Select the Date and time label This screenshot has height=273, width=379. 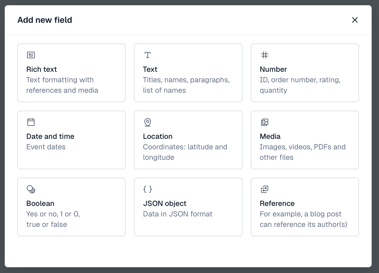pos(50,136)
